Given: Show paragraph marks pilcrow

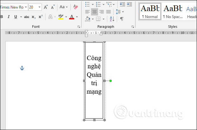Looking at the screenshot, I should 121,19.
